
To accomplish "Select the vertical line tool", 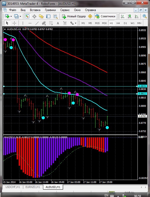I will pos(23,23).
